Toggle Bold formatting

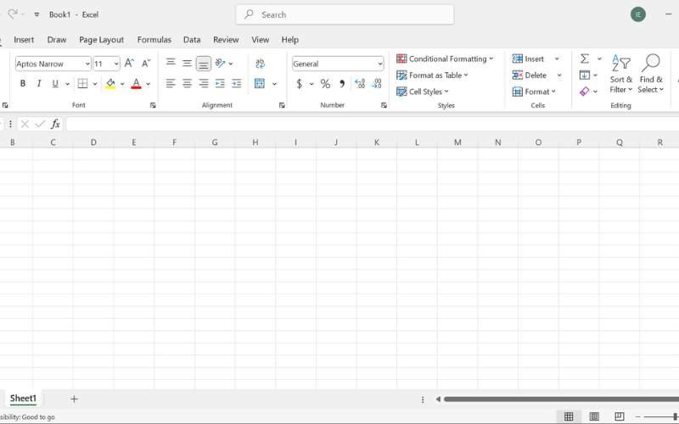click(23, 84)
